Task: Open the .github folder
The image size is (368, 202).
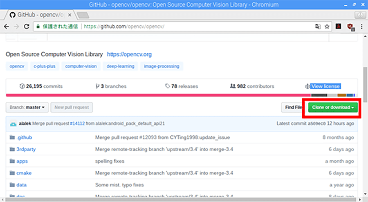Action: 24,137
